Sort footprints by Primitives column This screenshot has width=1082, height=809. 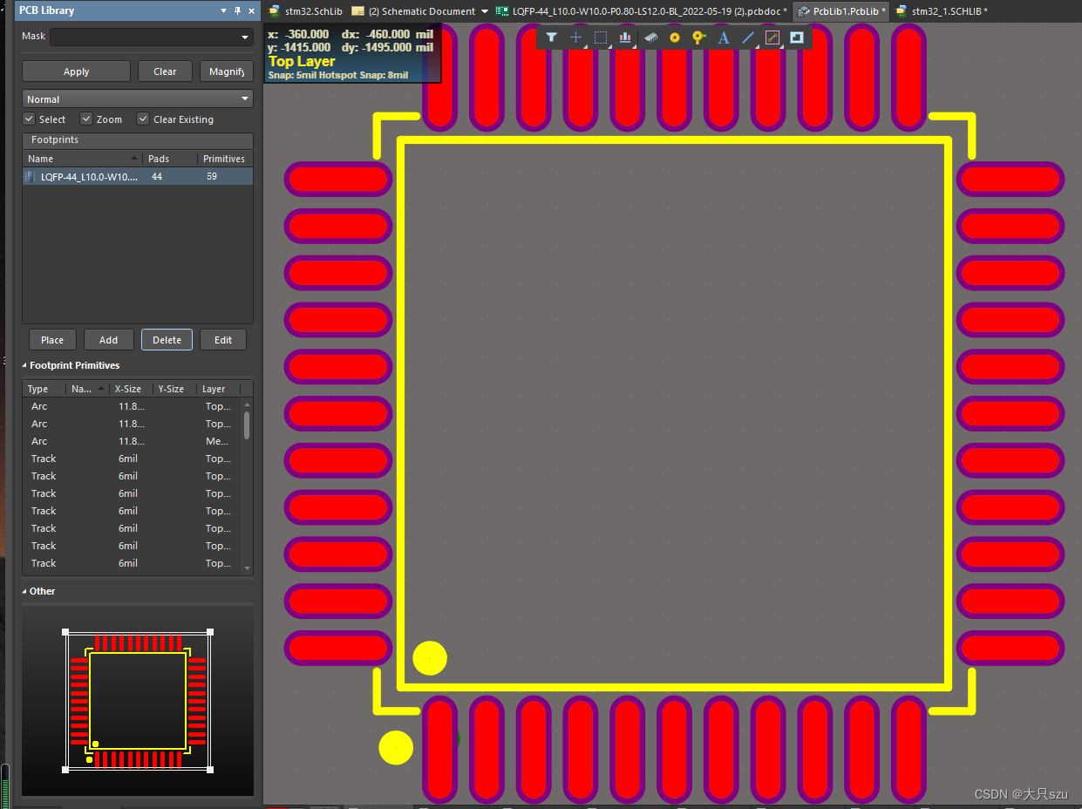click(225, 159)
